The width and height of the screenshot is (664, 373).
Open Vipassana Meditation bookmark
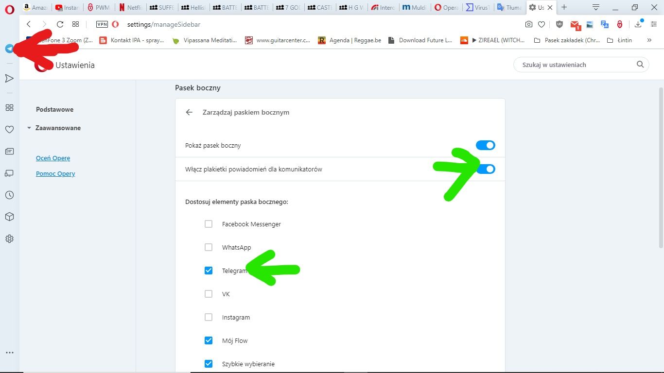[x=205, y=40]
